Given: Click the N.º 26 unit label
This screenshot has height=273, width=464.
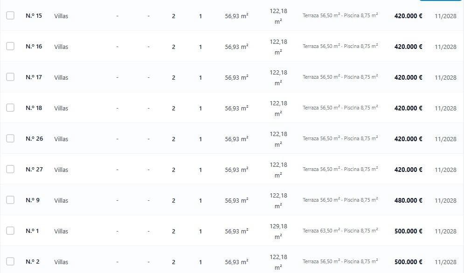Looking at the screenshot, I should [x=35, y=139].
